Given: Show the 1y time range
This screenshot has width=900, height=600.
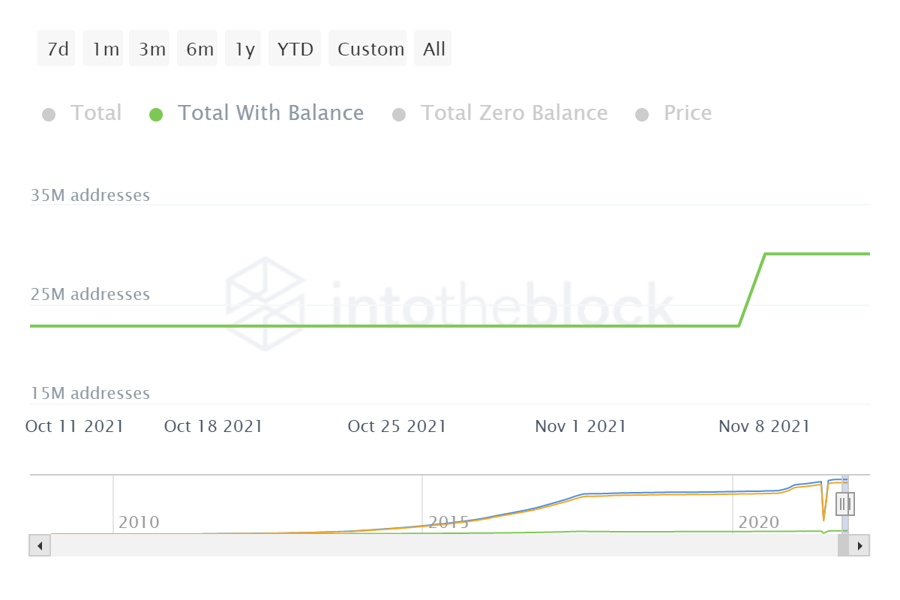Looking at the screenshot, I should (x=244, y=49).
